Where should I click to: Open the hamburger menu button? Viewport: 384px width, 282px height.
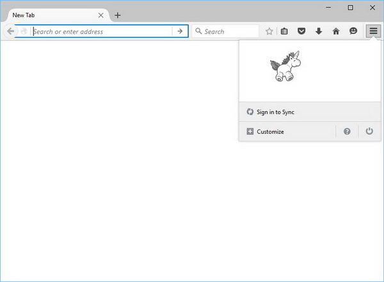pos(373,31)
